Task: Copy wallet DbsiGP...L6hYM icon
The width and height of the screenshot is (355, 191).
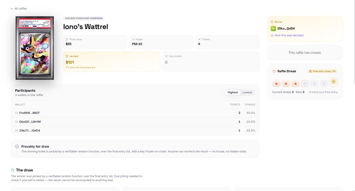Action: click(x=16, y=122)
